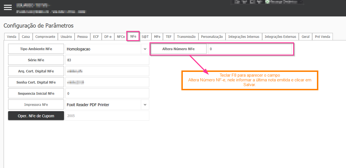This screenshot has width=346, height=168.
Task: Open the hamburger menu icon
Action: pyautogui.click(x=8, y=8)
